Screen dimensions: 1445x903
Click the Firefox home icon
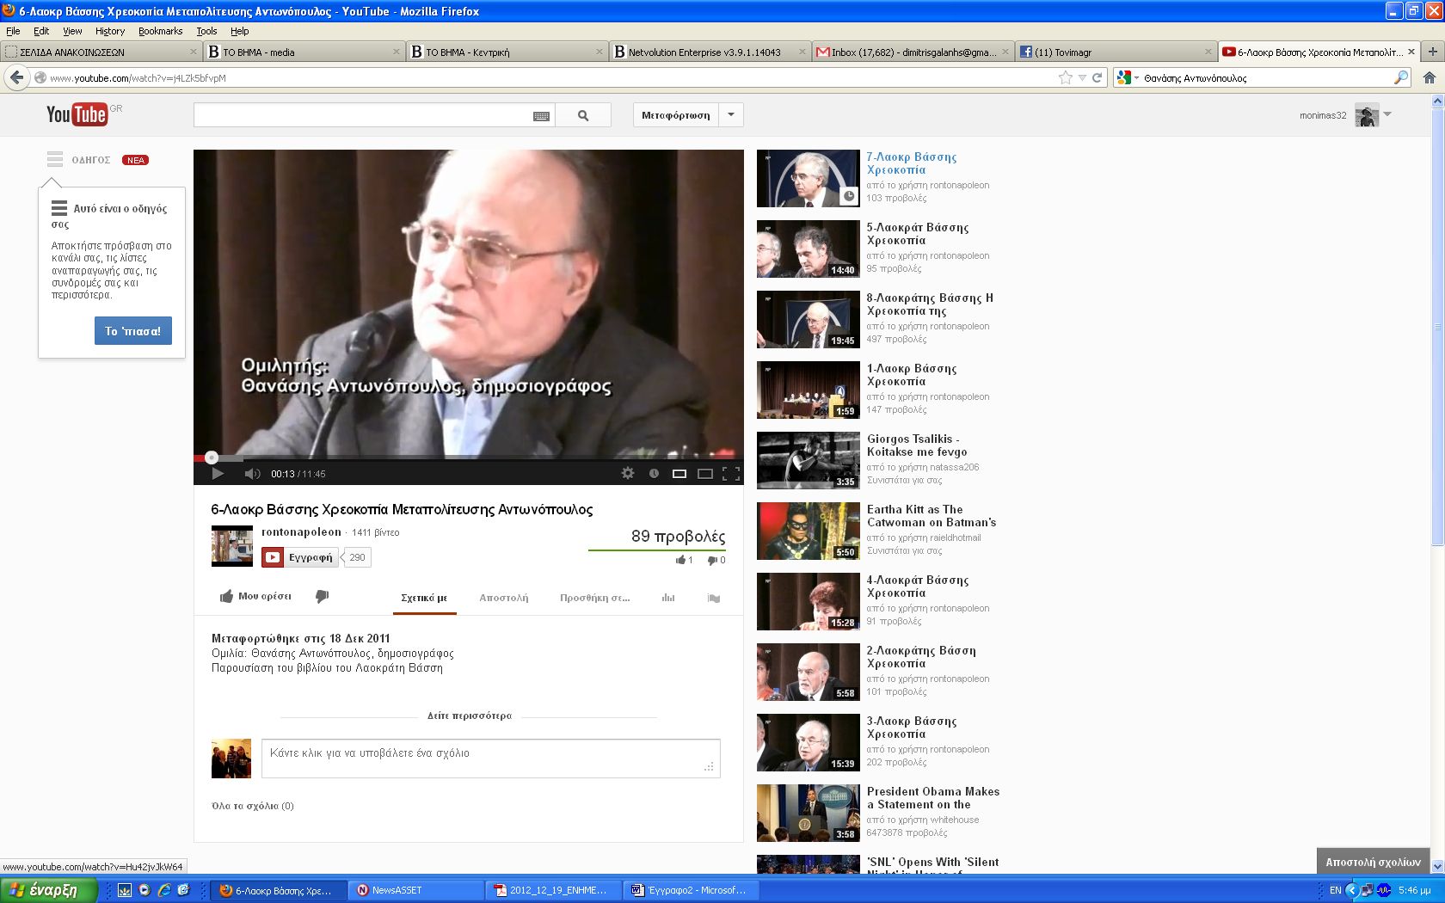click(1429, 77)
